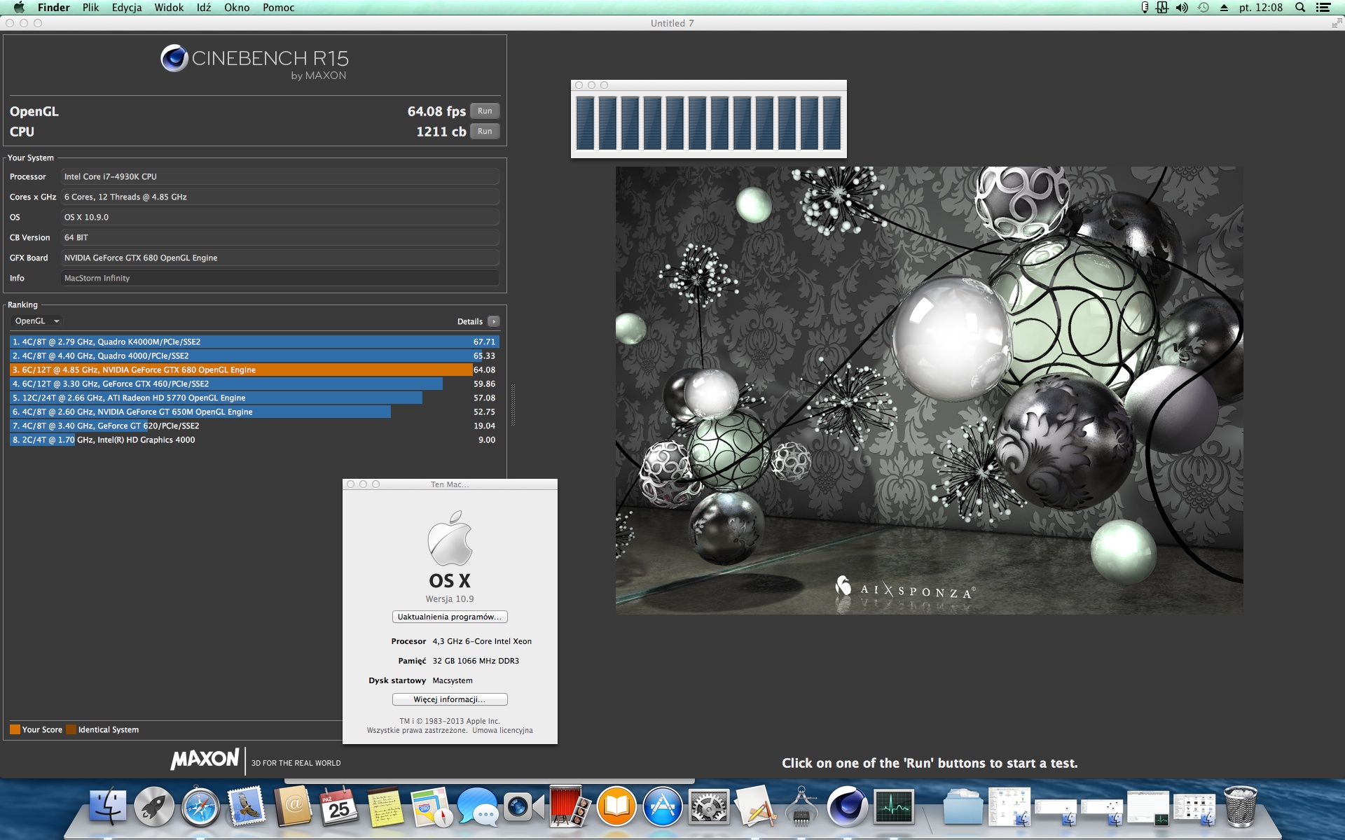Close the Ten Mac window
1345x840 pixels.
coord(351,484)
